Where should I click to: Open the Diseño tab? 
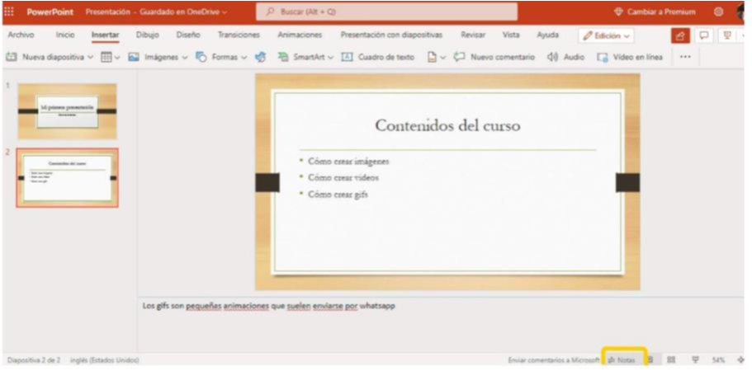(188, 35)
